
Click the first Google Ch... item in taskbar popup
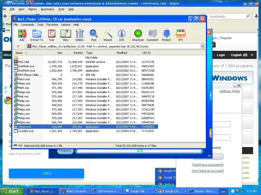pos(166,171)
